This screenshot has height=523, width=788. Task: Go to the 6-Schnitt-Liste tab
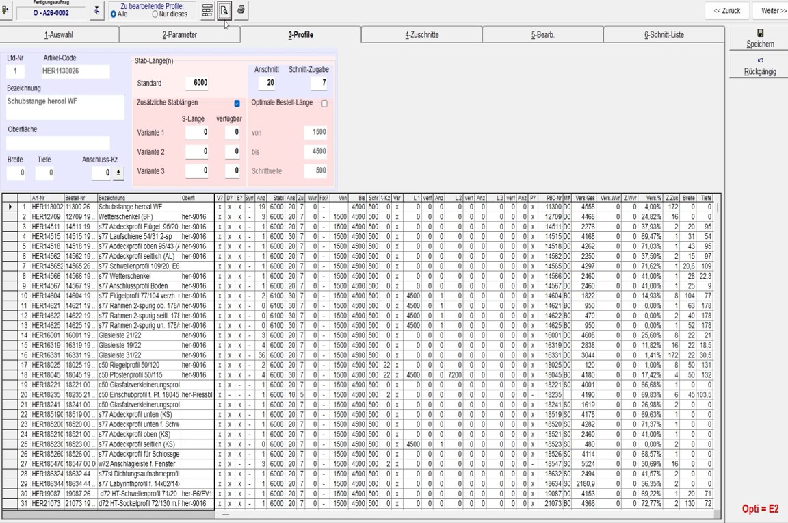[664, 35]
